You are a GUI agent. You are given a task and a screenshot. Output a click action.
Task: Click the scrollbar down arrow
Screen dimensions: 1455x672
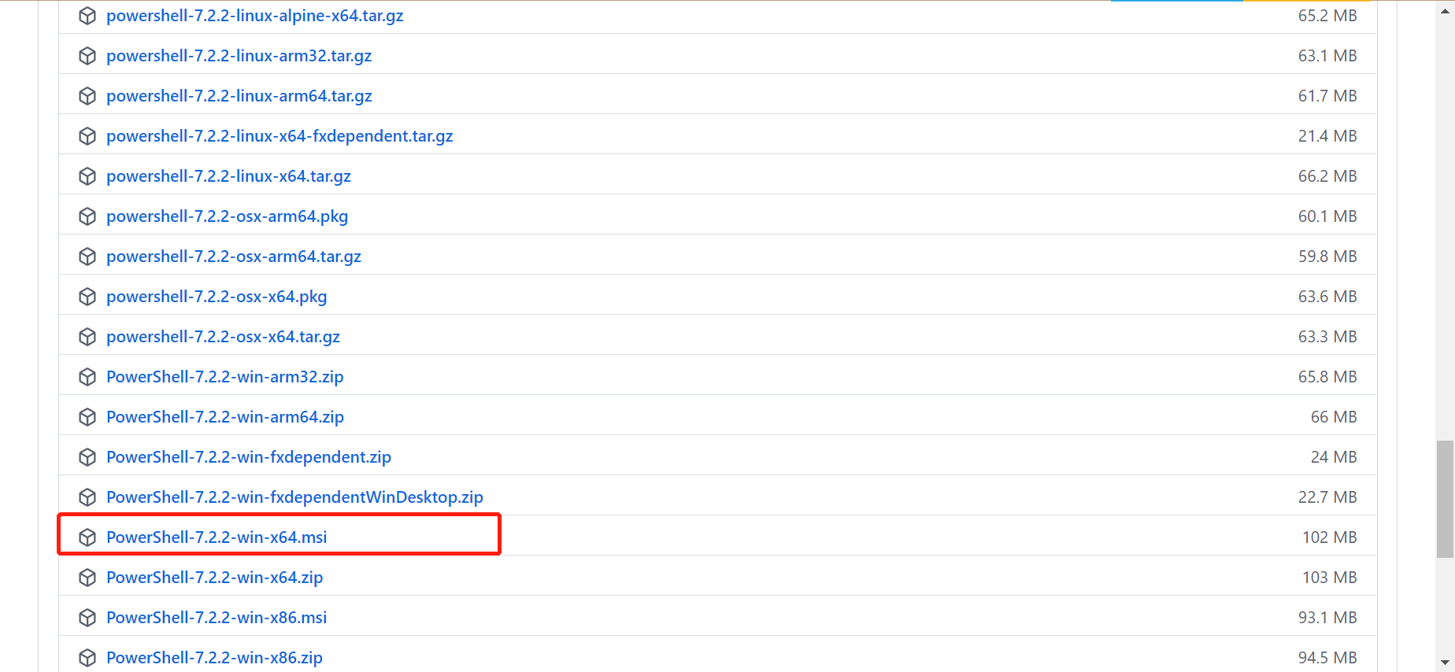tap(1445, 663)
